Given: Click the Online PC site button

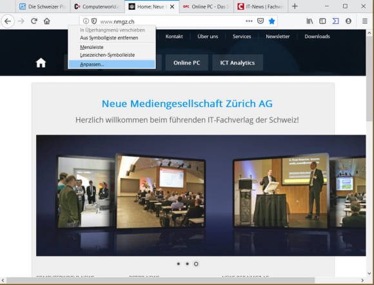Looking at the screenshot, I should coord(187,63).
